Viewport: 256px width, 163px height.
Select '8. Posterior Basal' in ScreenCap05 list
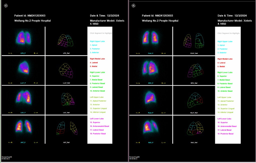pyautogui.click(x=97, y=83)
